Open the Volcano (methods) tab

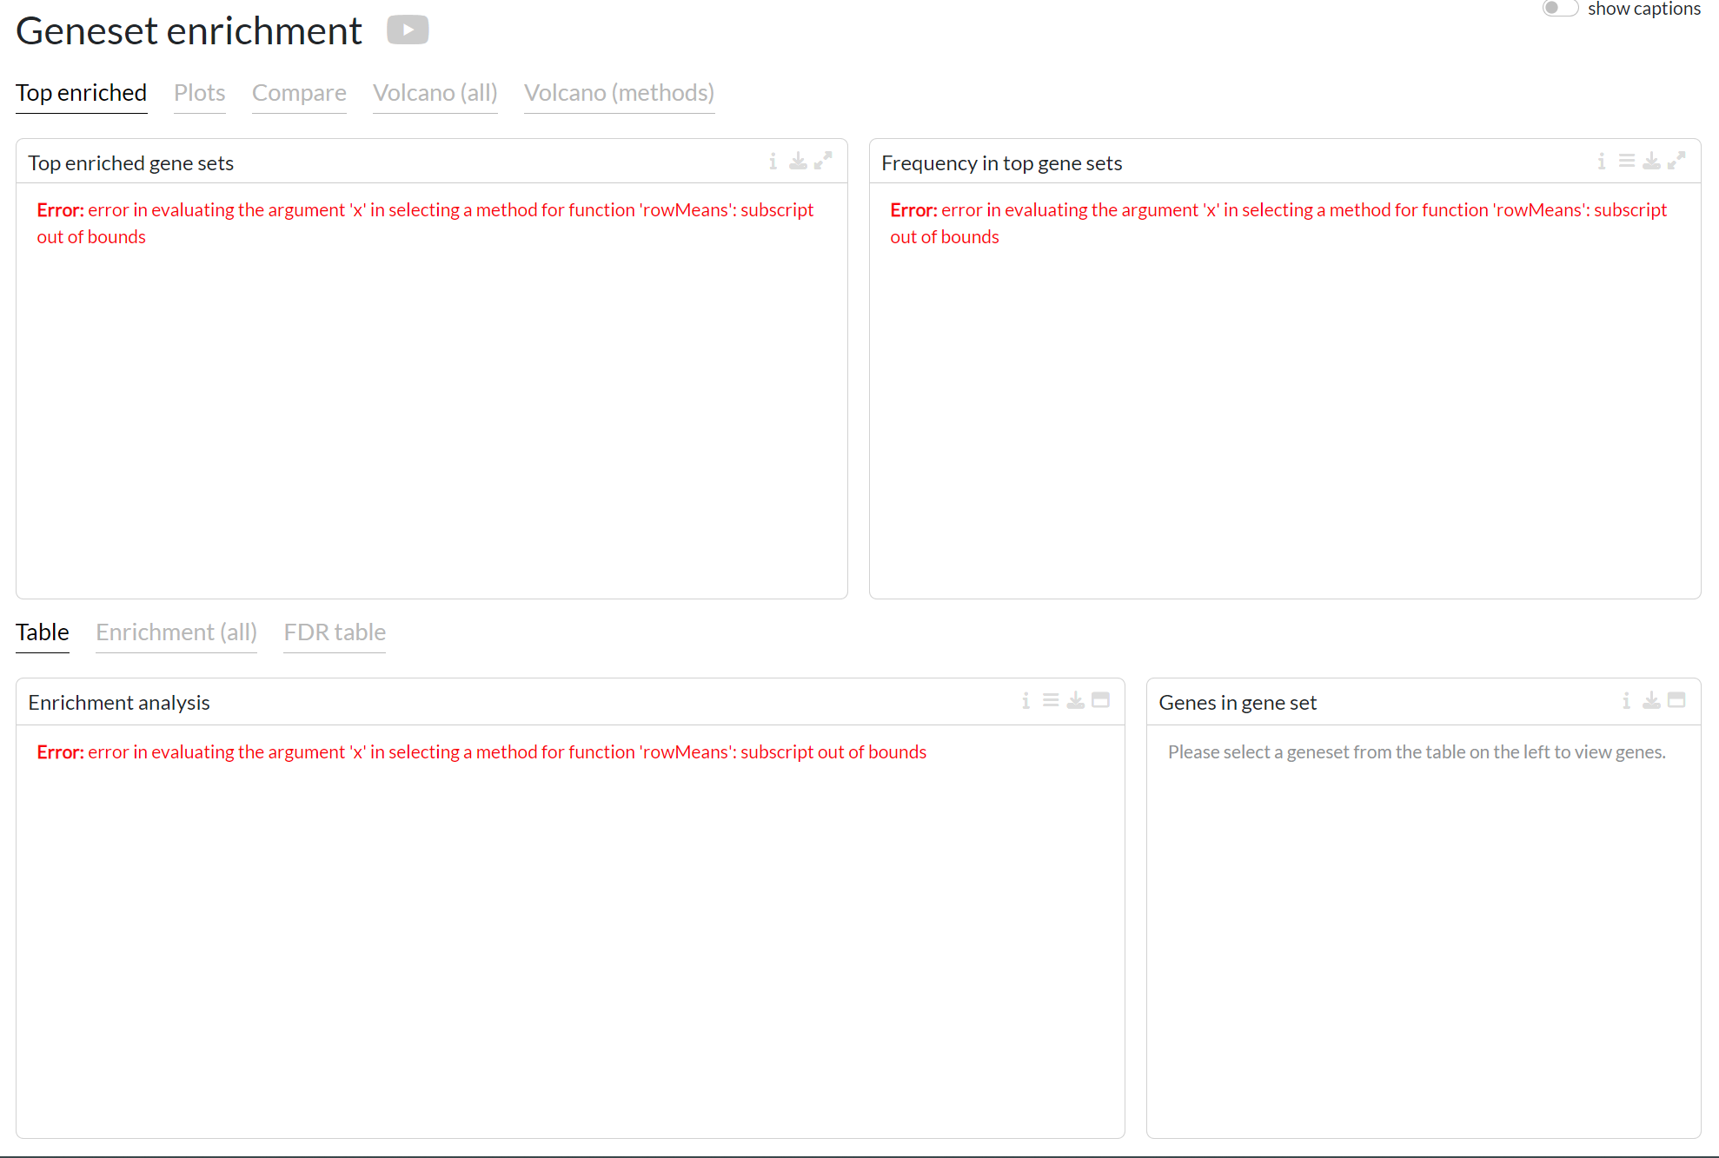pyautogui.click(x=619, y=93)
